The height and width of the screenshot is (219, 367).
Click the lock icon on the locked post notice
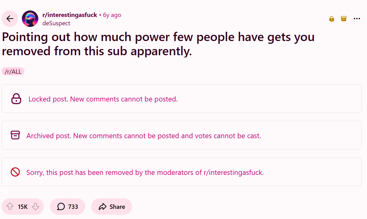click(x=15, y=99)
